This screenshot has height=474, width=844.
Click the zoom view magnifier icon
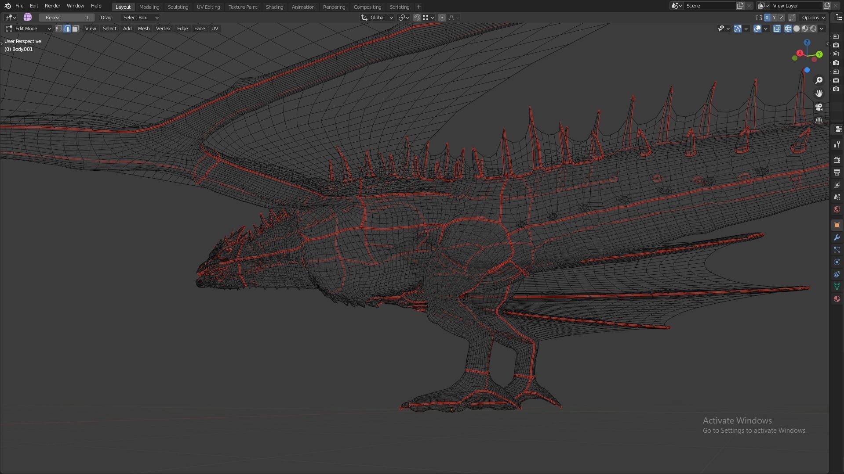click(x=819, y=80)
